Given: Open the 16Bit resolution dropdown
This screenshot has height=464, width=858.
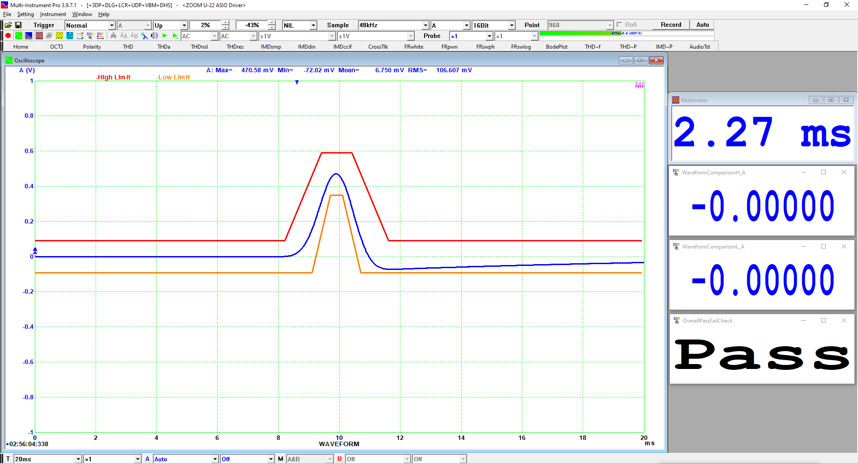Looking at the screenshot, I should pyautogui.click(x=512, y=25).
